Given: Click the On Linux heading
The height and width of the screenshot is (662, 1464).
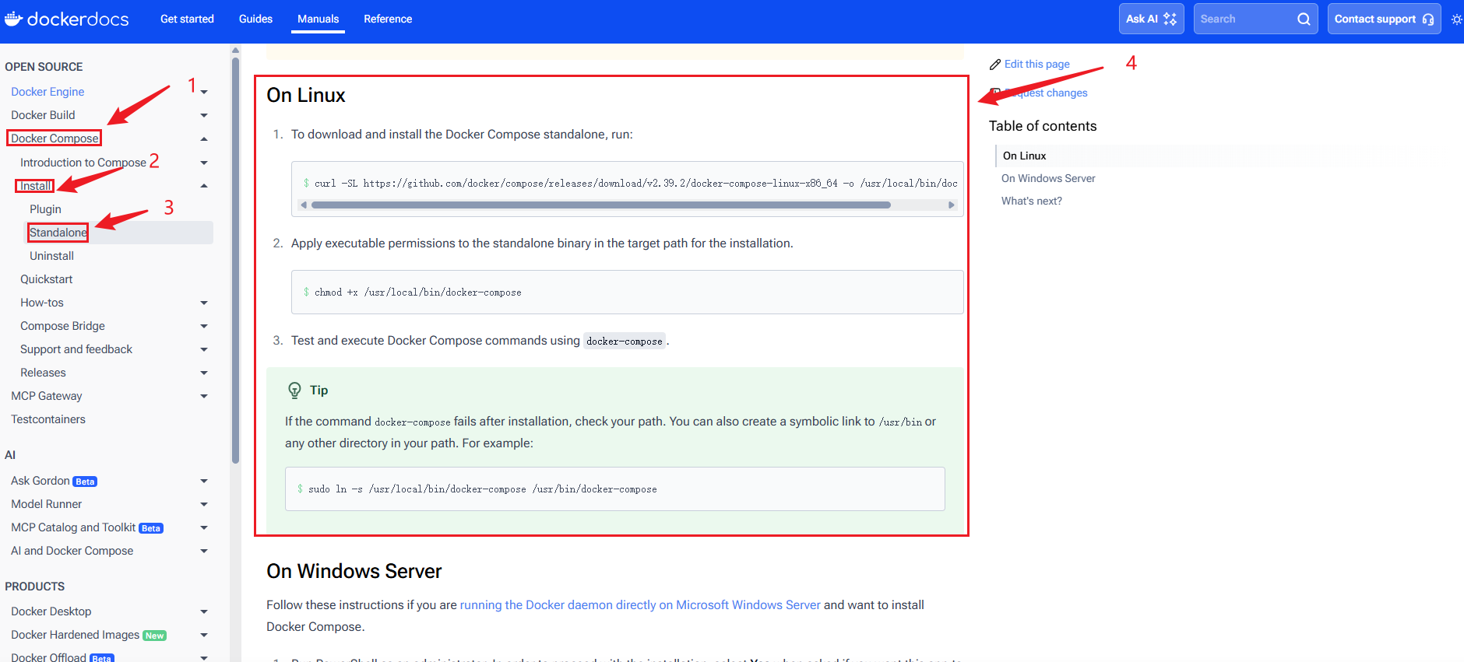Looking at the screenshot, I should (x=306, y=96).
